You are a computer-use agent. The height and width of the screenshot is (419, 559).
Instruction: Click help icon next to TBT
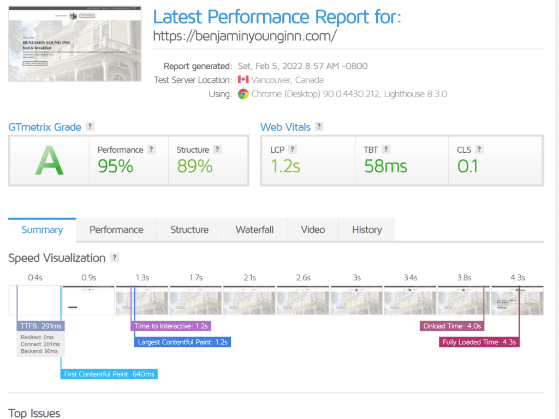[x=386, y=149]
